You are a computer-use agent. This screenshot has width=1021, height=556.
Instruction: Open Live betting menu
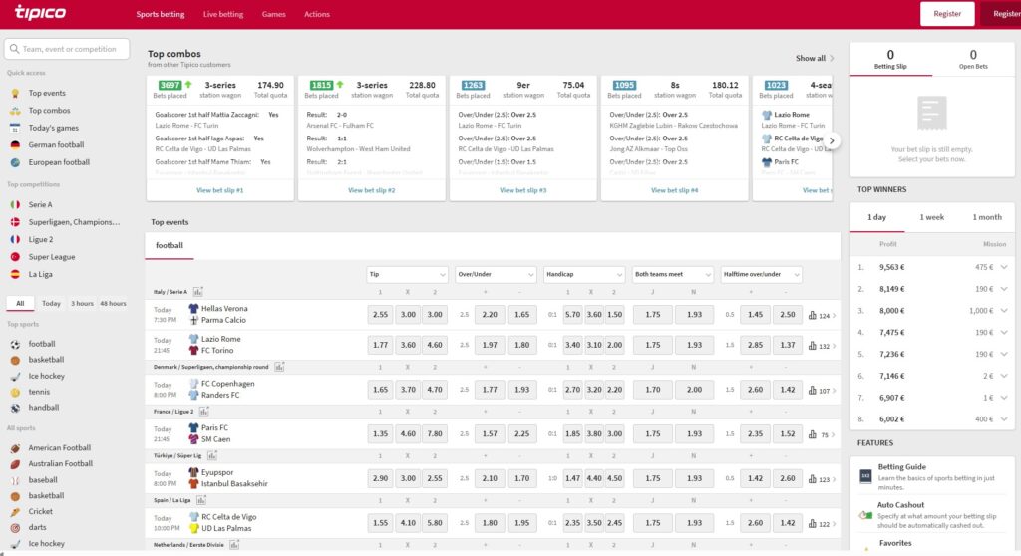point(223,14)
